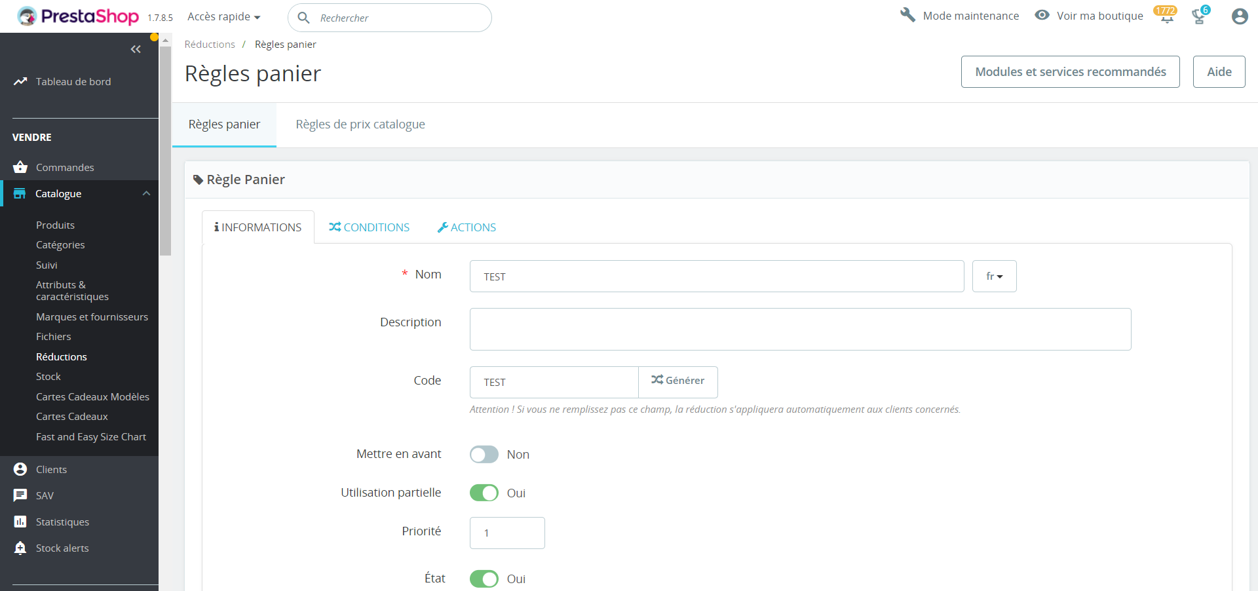
Task: Open the trophy achievements icon
Action: click(1199, 16)
